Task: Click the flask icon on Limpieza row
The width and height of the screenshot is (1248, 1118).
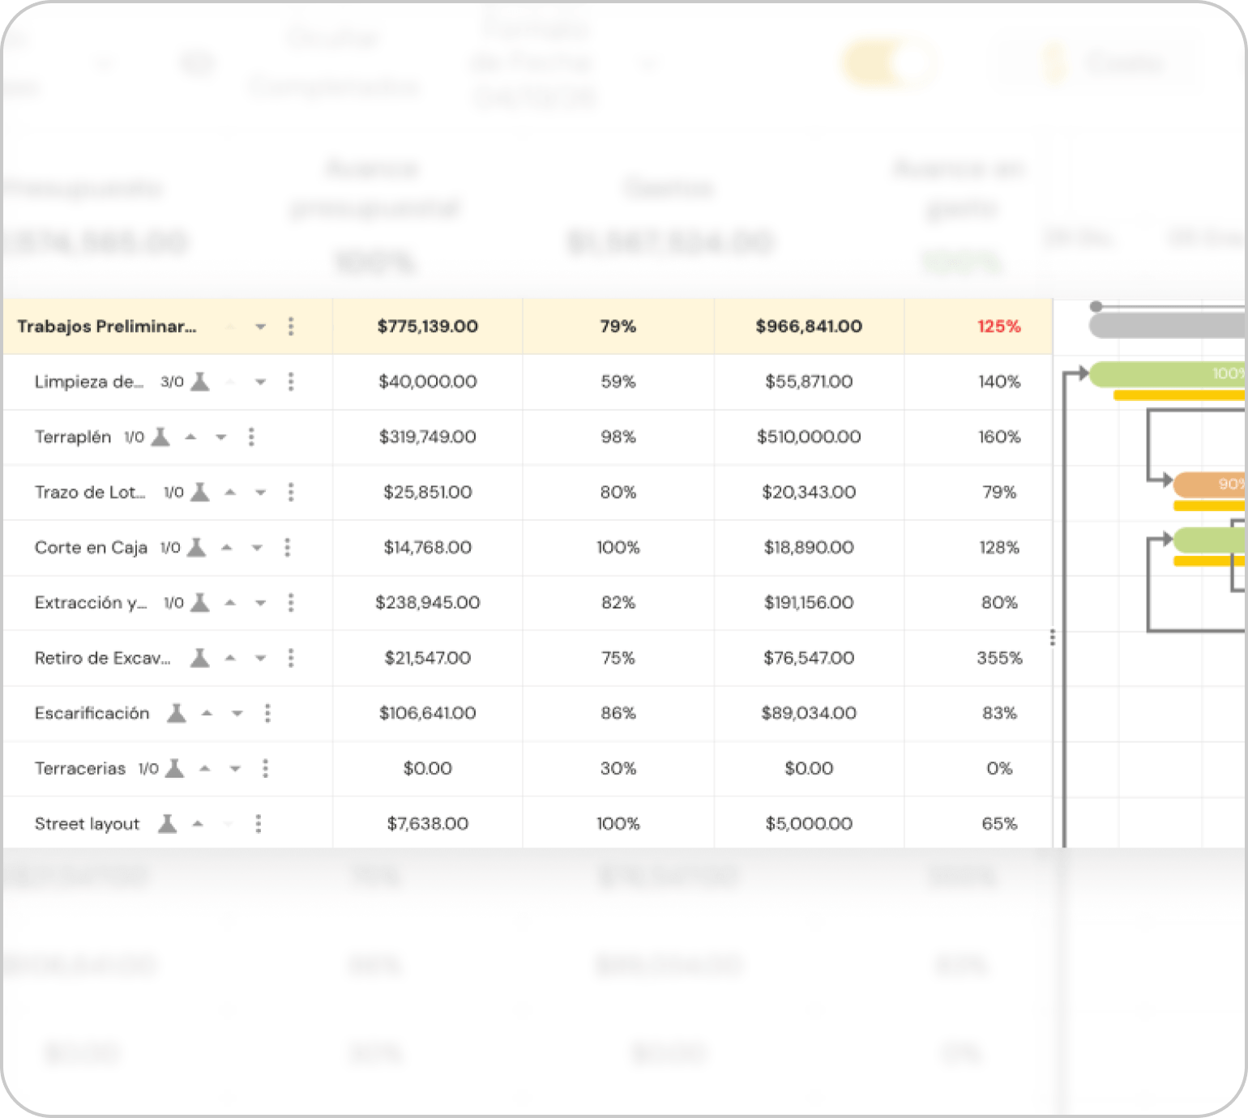Action: 200,382
